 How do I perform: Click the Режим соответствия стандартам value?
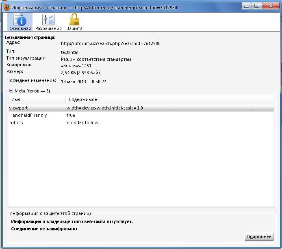click(96, 59)
